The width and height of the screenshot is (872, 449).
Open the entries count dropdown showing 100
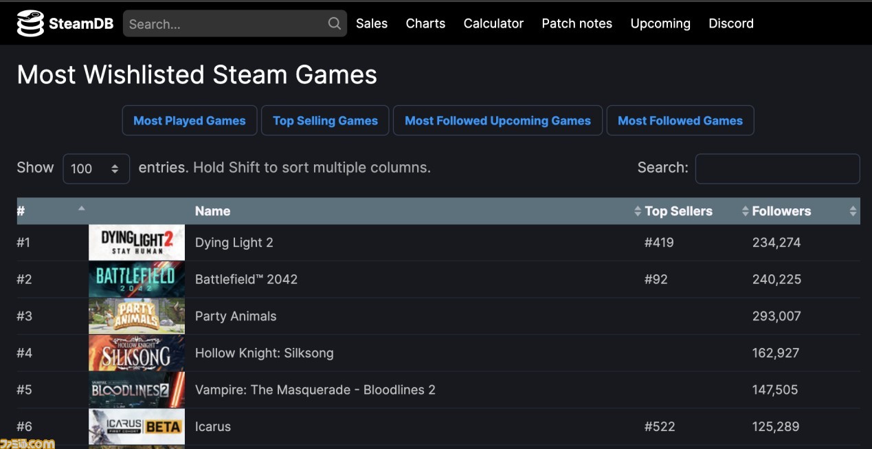(x=96, y=168)
